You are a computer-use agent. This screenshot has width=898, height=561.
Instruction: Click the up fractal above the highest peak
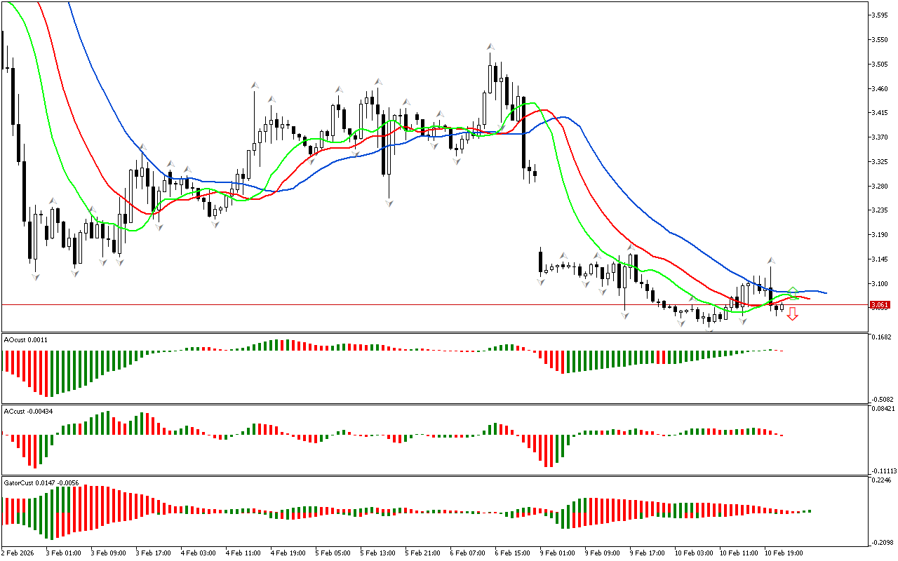pos(490,46)
